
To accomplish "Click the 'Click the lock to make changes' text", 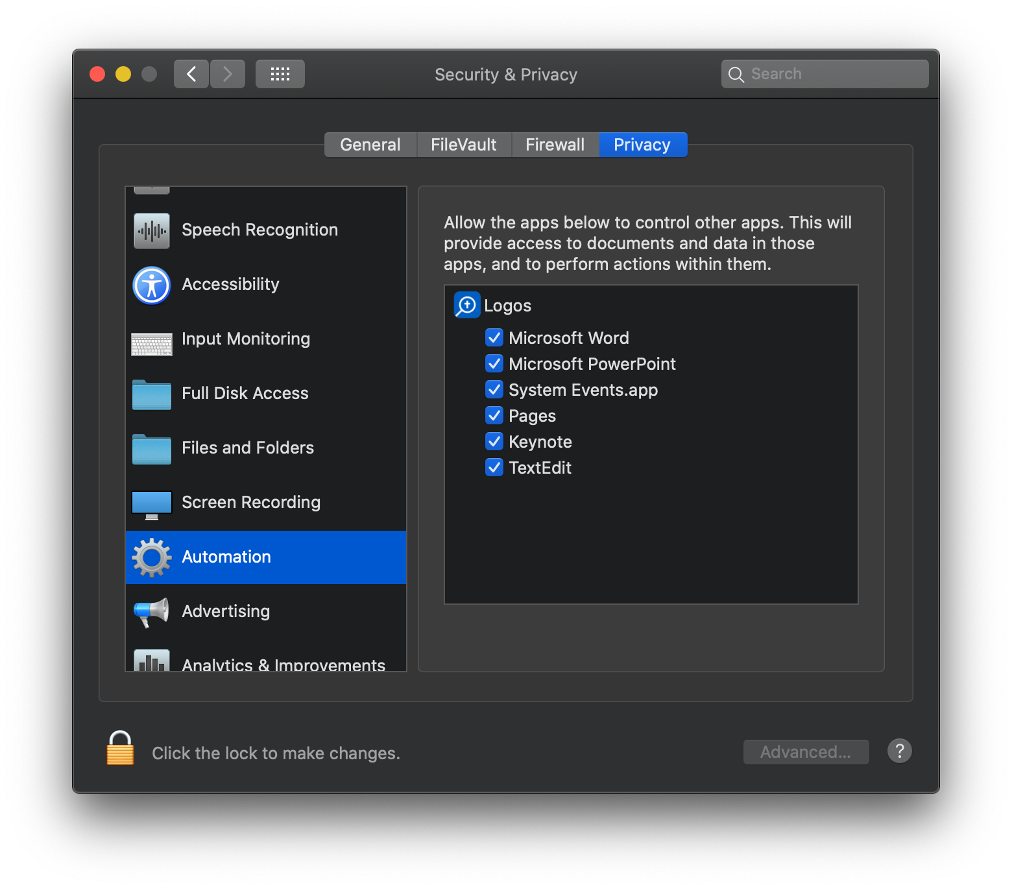I will tap(276, 753).
